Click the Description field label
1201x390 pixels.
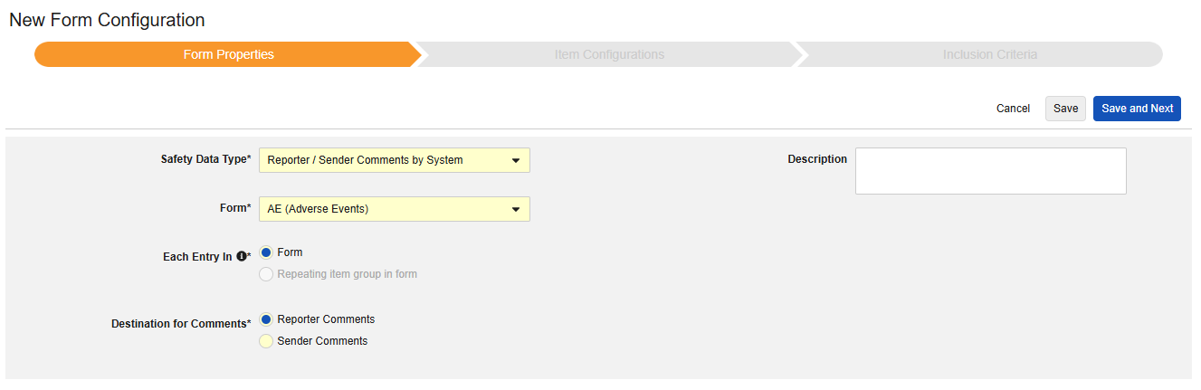point(816,159)
